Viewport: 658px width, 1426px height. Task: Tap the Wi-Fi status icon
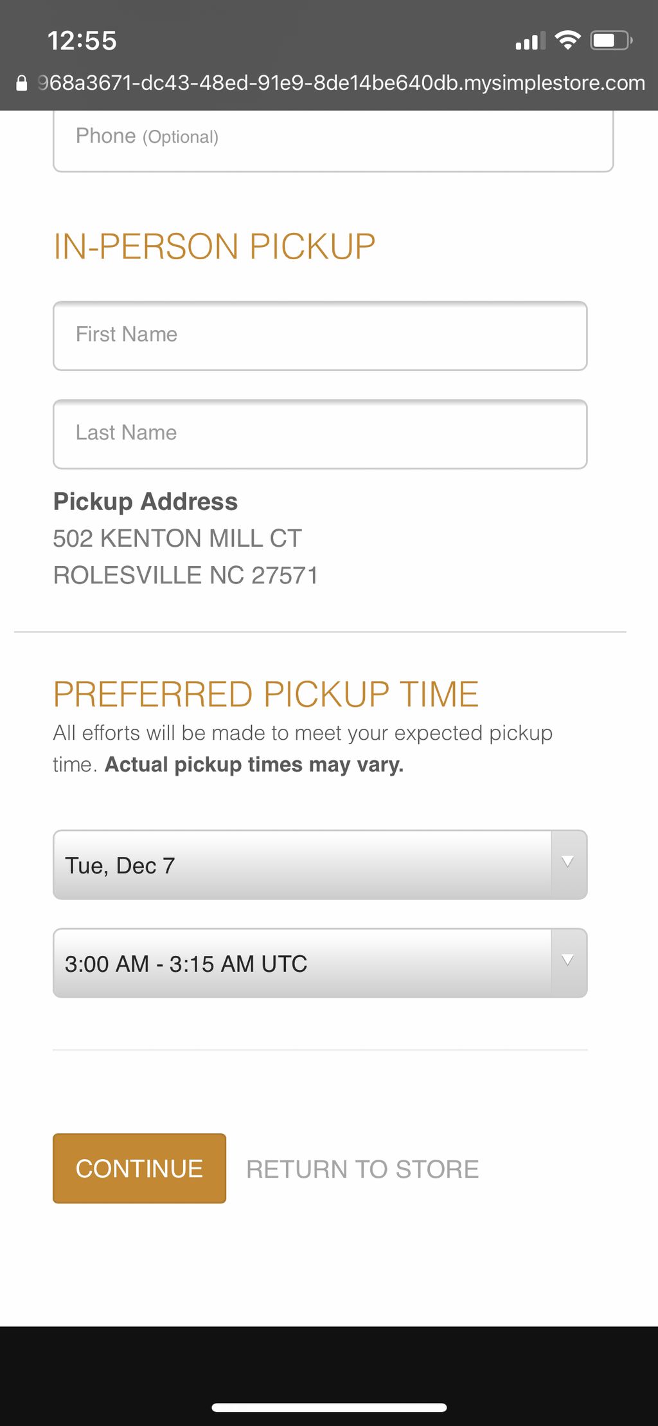pyautogui.click(x=568, y=41)
